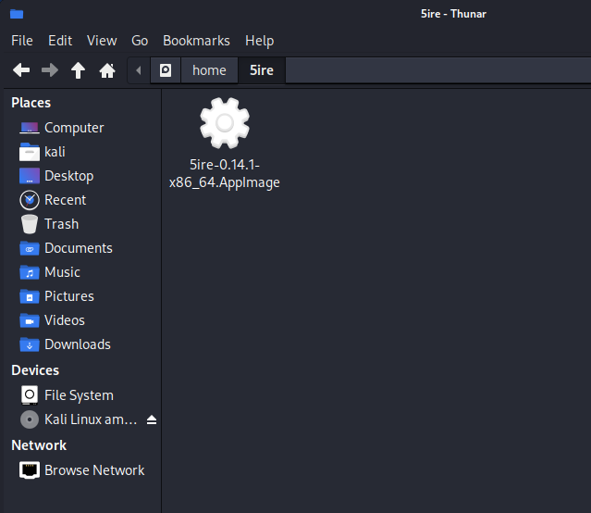Viewport: 591px width, 513px height.
Task: Open the File menu
Action: click(x=22, y=41)
